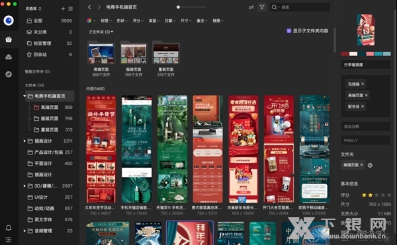Open the 形状 filter dropdown
Screen dimensions: 397x245
122,20
